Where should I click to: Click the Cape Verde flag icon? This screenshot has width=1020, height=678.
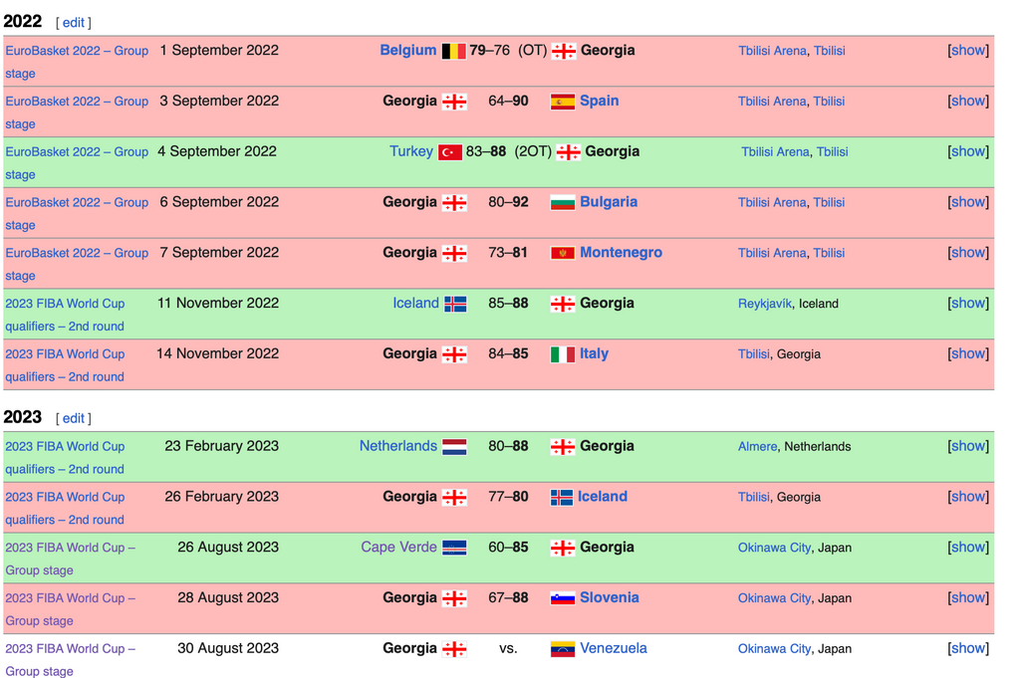[x=454, y=548]
